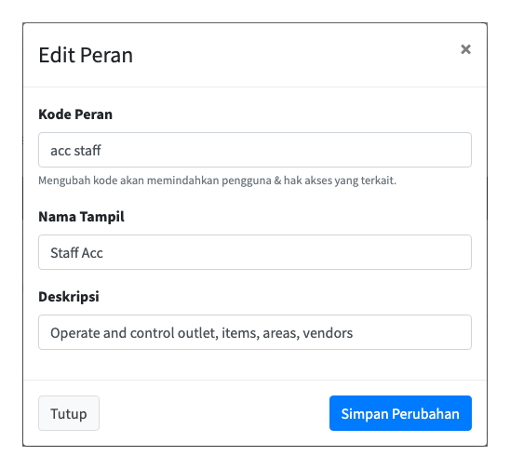Select the Deskripsi input box
Screen dimensions: 510x469
255,332
